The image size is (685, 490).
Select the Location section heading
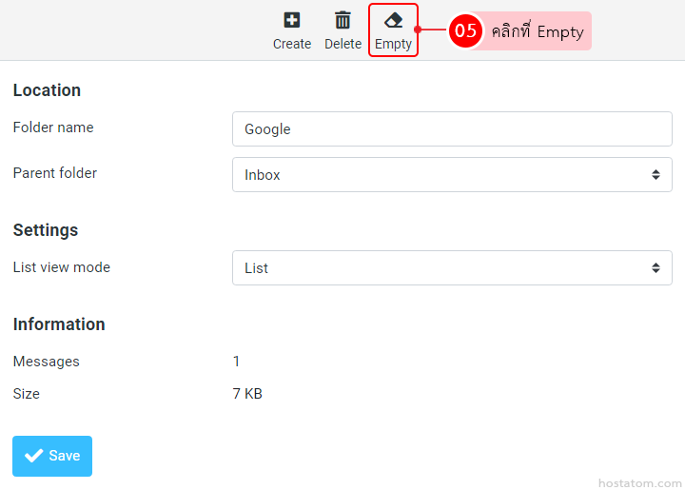(47, 90)
